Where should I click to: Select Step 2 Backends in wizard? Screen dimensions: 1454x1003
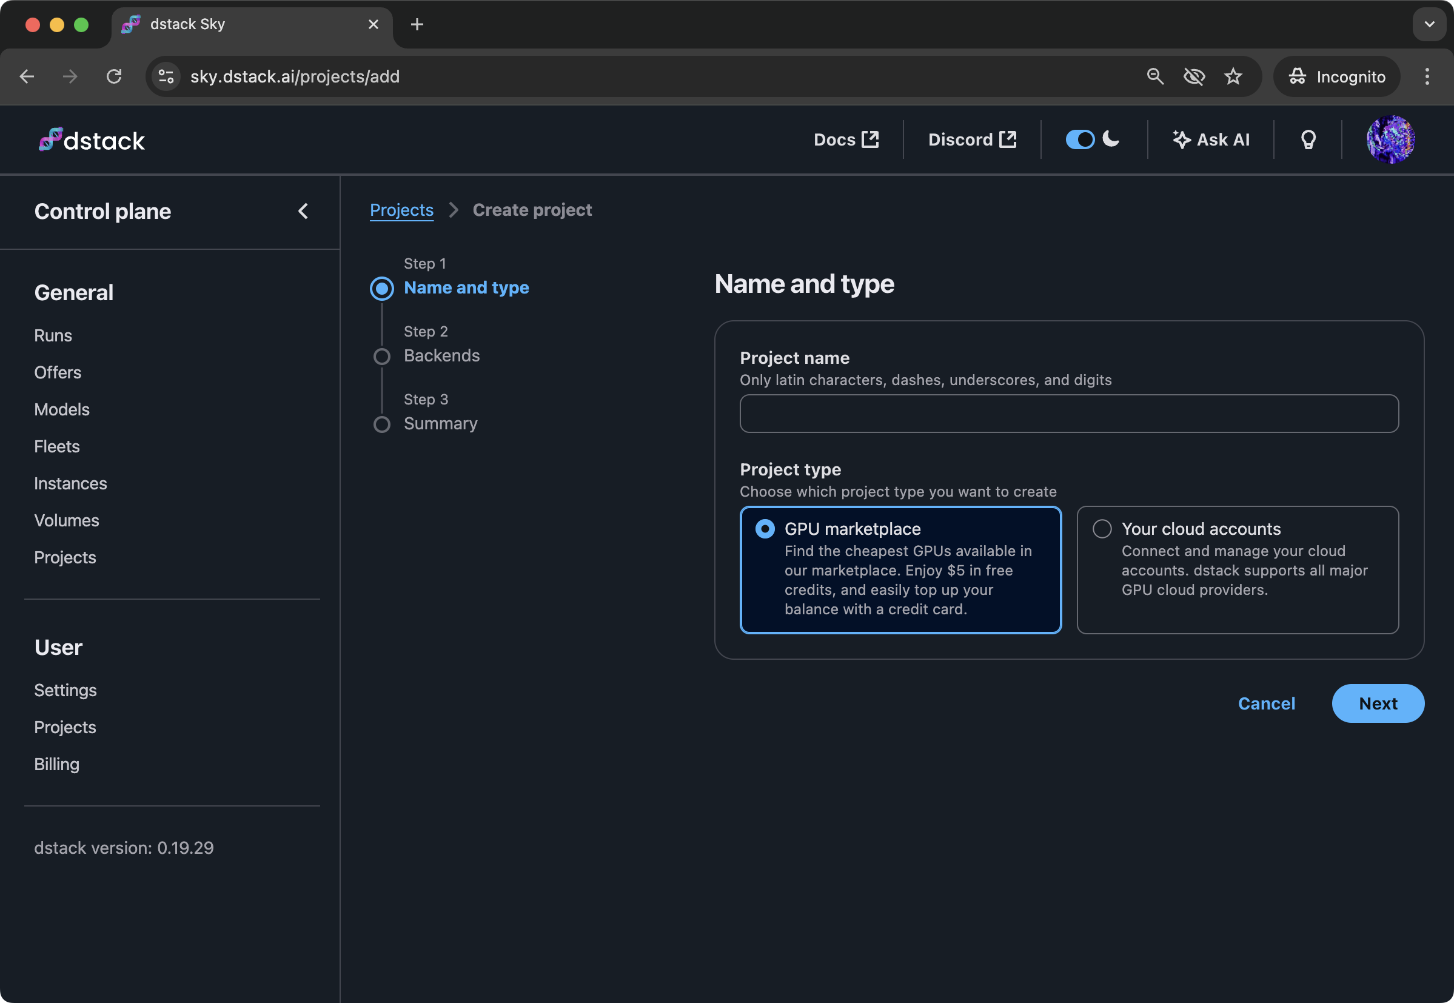point(442,356)
